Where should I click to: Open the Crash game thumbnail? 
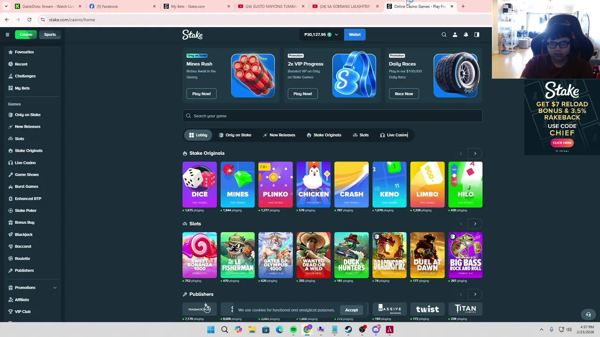pos(352,184)
